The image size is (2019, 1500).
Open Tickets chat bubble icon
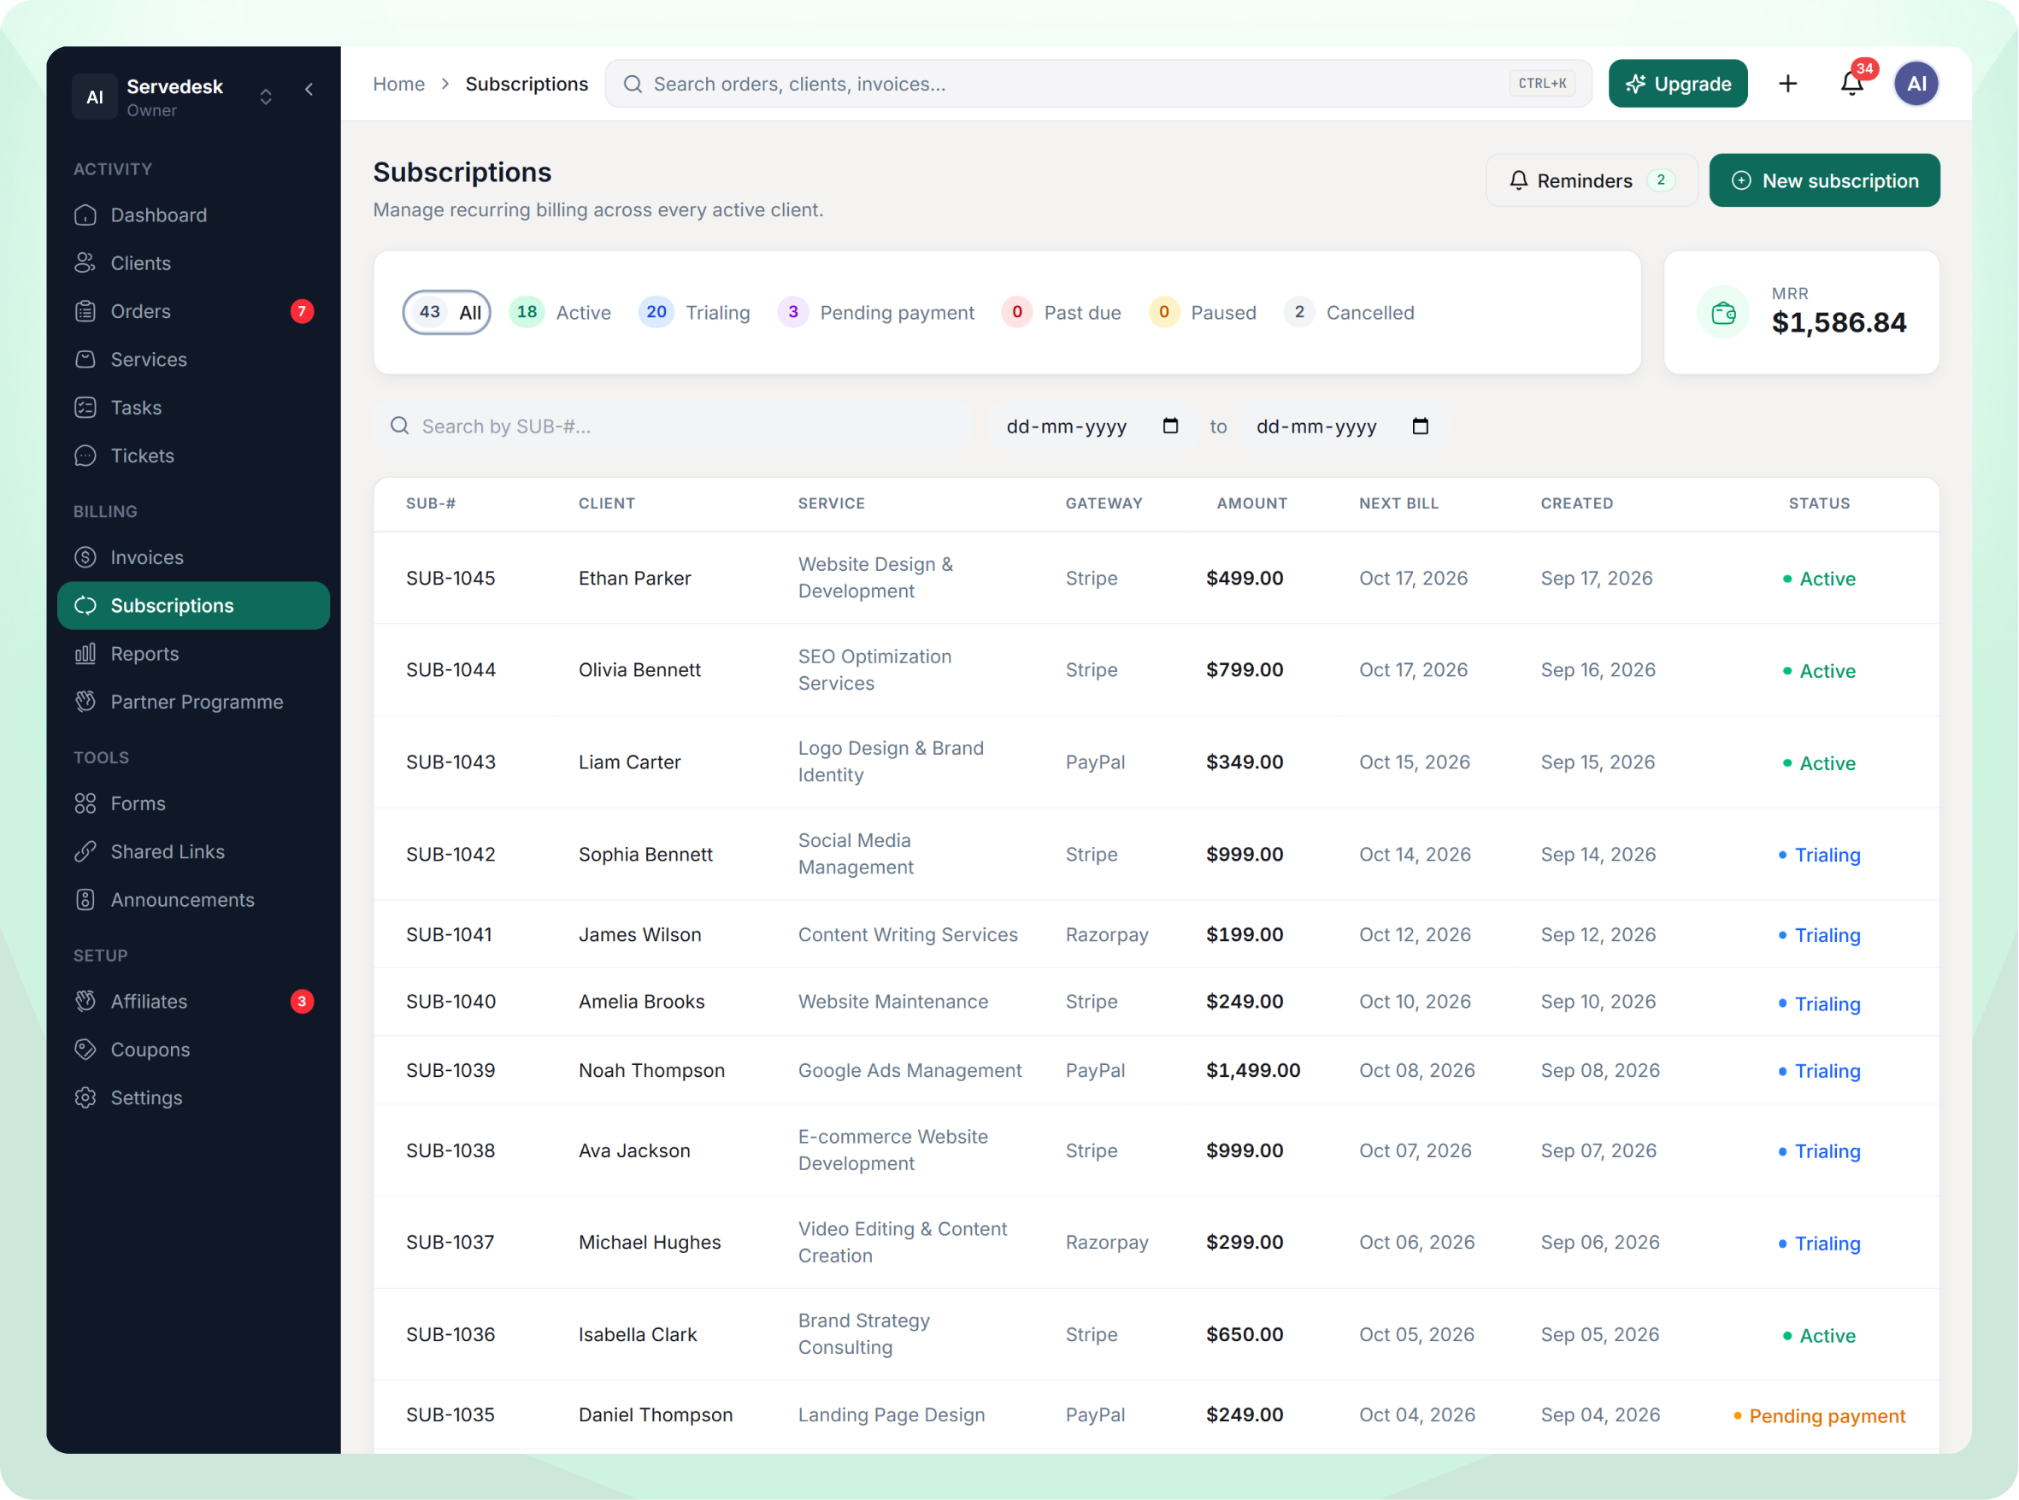pyautogui.click(x=85, y=456)
